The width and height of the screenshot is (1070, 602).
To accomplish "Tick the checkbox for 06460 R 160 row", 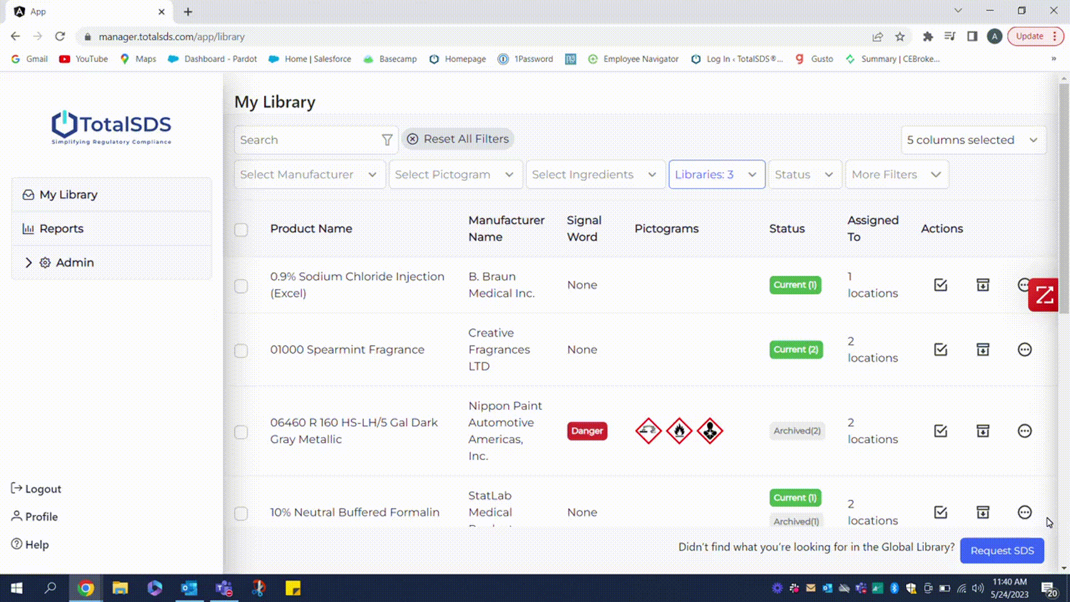I will pos(241,432).
